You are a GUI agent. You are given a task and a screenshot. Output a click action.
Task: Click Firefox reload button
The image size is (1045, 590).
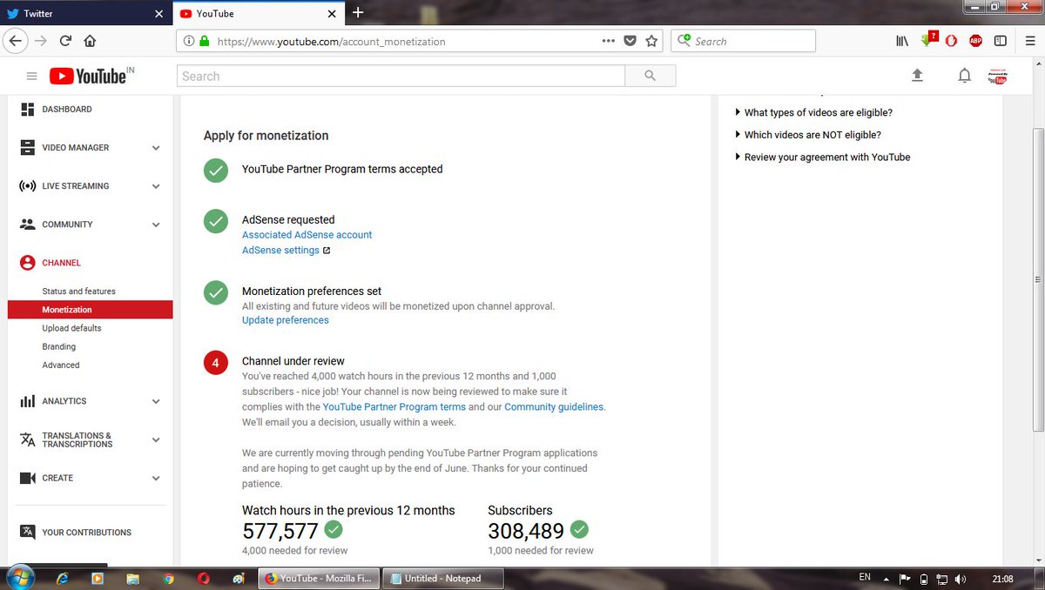65,41
